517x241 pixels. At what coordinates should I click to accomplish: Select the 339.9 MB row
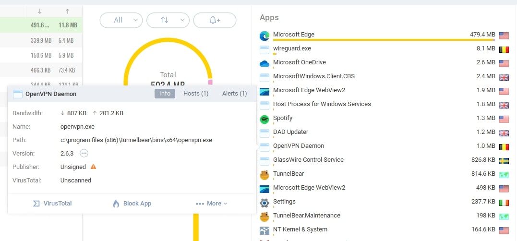pos(41,40)
